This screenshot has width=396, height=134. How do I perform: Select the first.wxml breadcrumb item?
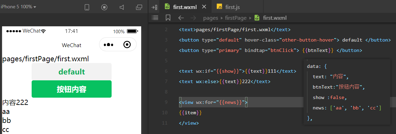click(x=275, y=18)
